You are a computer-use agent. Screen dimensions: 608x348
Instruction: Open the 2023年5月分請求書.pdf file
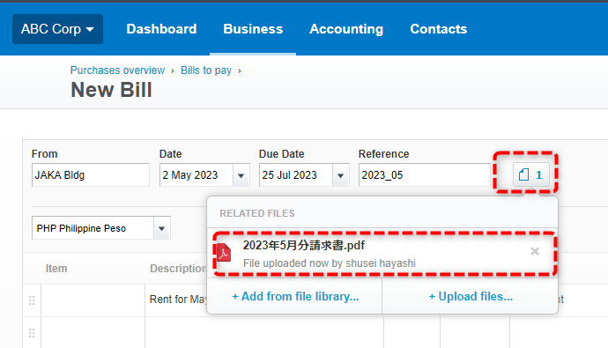pos(304,245)
